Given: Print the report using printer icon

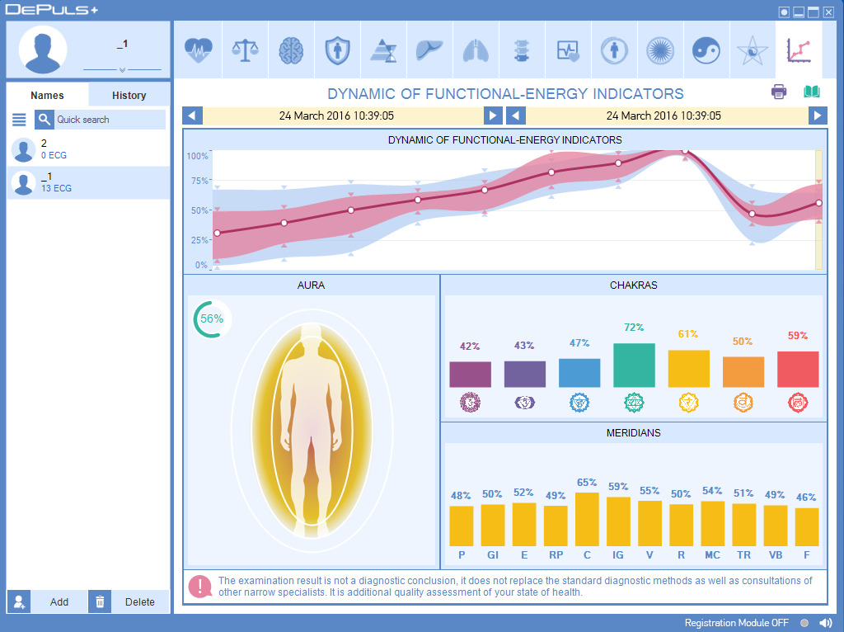Looking at the screenshot, I should [779, 92].
